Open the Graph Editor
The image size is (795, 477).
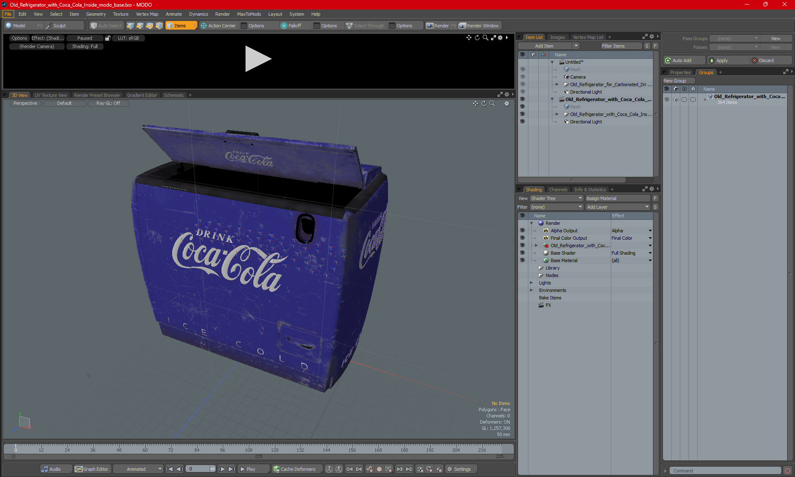(92, 469)
